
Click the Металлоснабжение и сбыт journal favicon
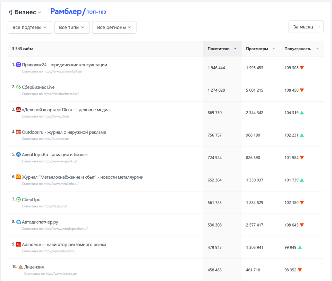pyautogui.click(x=19, y=177)
